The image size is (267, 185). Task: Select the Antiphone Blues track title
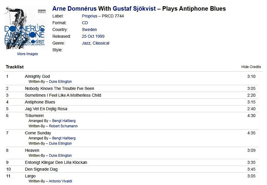tap(40, 102)
